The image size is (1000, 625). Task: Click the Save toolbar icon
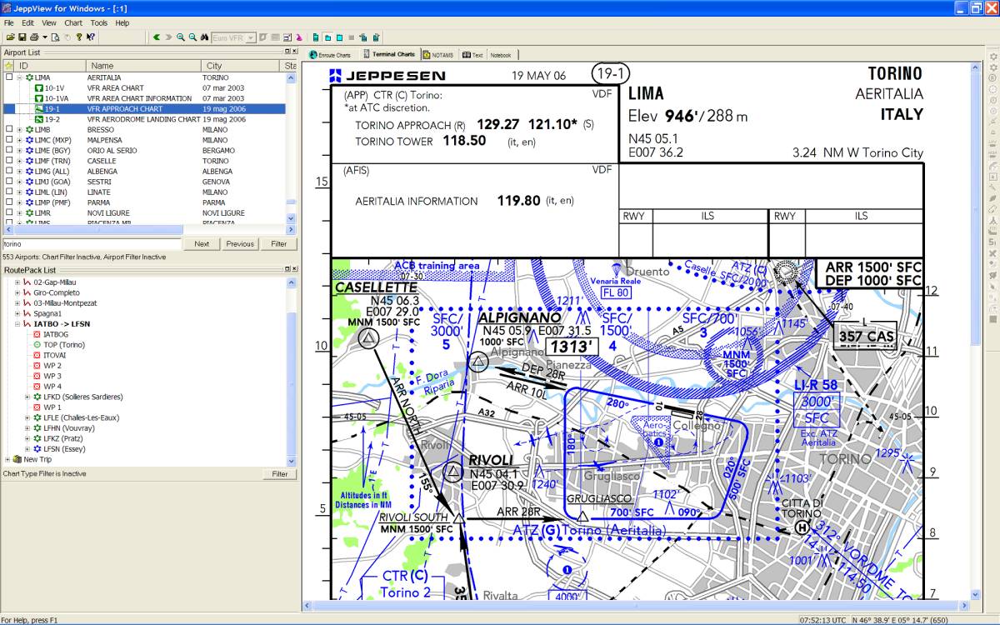tap(21, 37)
